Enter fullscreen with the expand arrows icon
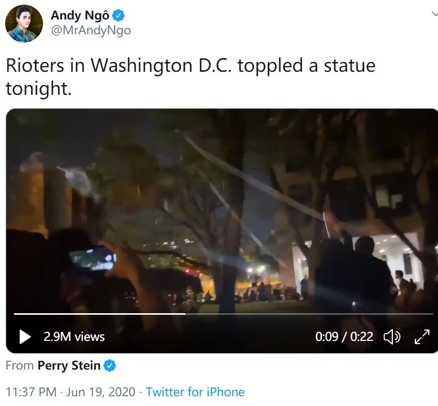Screen dimensions: 438x406 422,337
